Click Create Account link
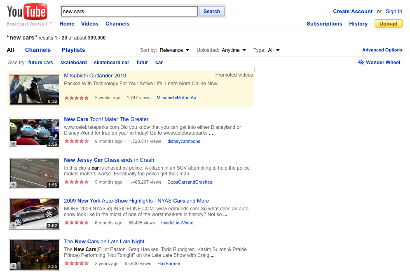The height and width of the screenshot is (275, 410). [x=353, y=12]
